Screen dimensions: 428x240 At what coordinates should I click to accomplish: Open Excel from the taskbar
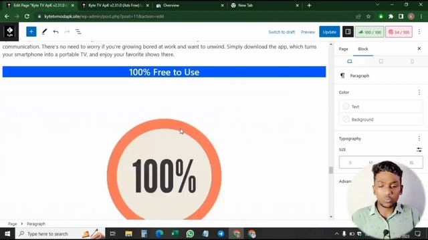pos(175,234)
